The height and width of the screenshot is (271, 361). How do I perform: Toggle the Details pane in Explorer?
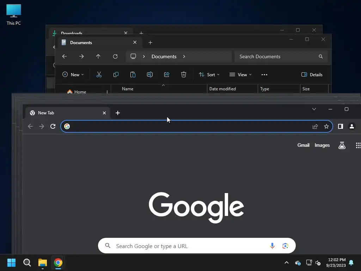[312, 75]
